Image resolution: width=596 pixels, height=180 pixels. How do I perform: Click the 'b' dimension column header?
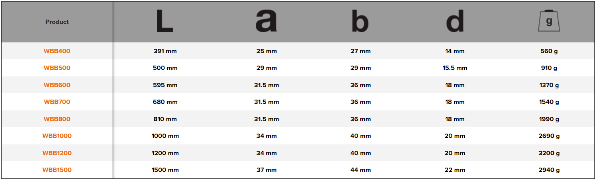click(x=360, y=22)
